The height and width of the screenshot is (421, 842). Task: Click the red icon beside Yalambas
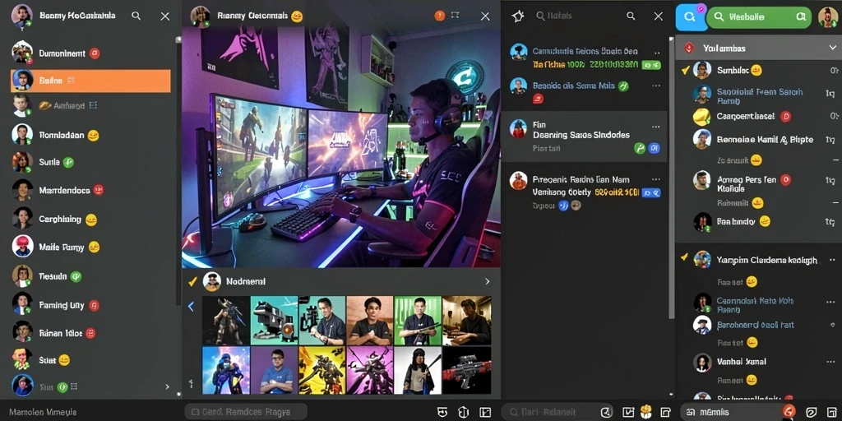(x=690, y=48)
